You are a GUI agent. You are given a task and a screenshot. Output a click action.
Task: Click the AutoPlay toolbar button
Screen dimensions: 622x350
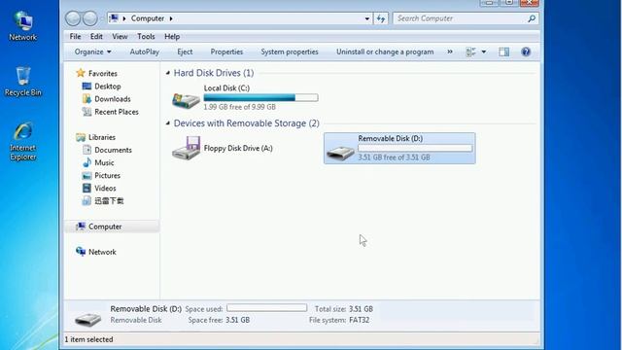(145, 52)
